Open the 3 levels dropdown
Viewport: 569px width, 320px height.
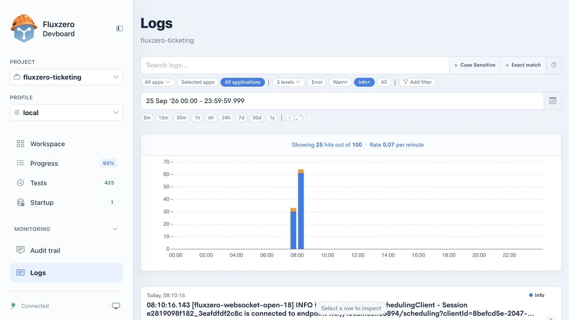(x=289, y=82)
